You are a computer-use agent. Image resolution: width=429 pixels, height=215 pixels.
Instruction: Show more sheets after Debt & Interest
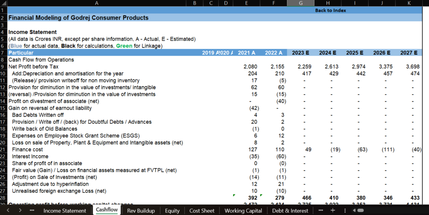click(x=321, y=210)
